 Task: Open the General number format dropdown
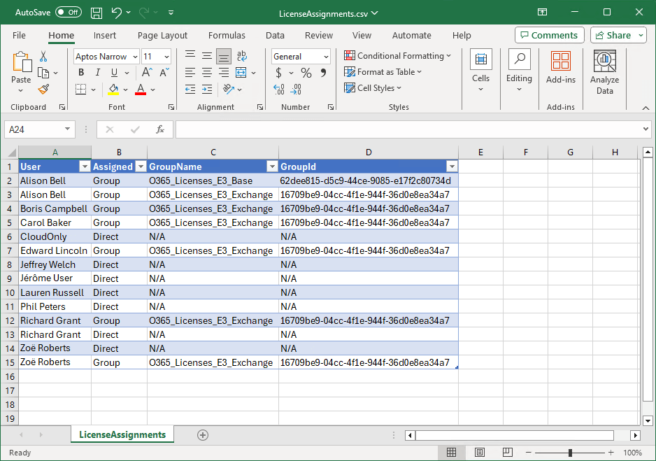[x=326, y=57]
